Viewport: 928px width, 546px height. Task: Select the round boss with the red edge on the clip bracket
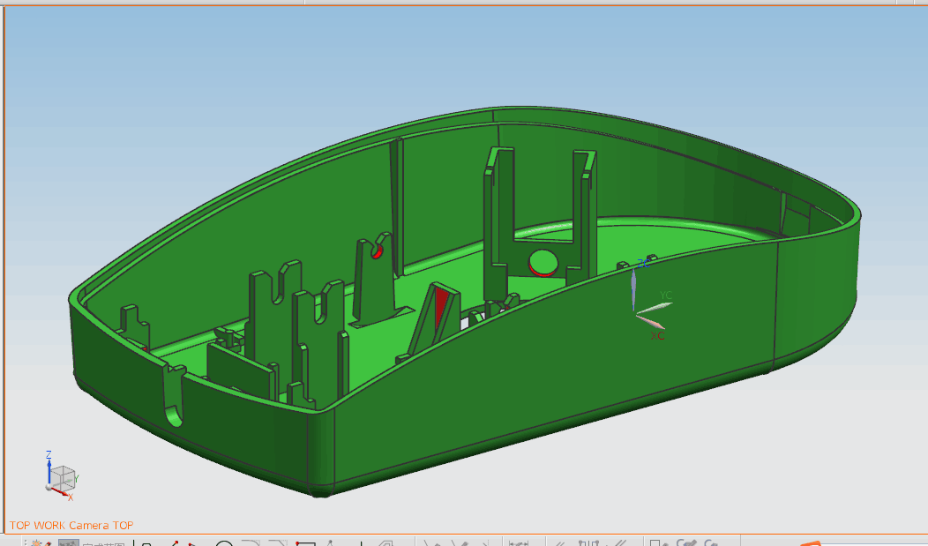click(543, 263)
